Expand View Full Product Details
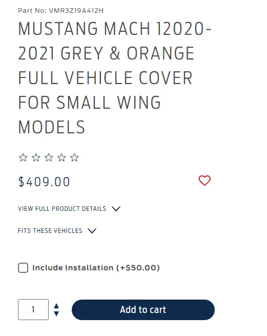This screenshot has height=336, width=267. click(62, 208)
